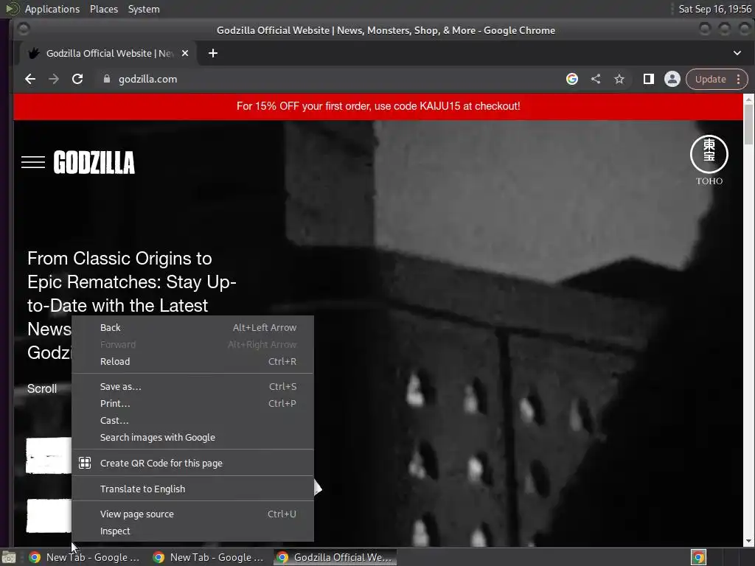The image size is (755, 566).
Task: Click the show desktop icon in taskbar
Action: pos(9,557)
